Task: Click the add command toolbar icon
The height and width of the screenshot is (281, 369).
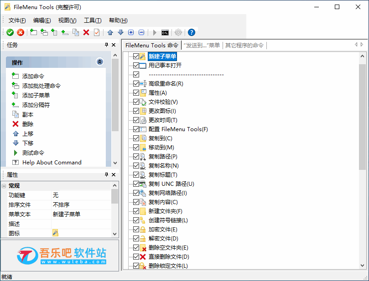Action: [33, 32]
